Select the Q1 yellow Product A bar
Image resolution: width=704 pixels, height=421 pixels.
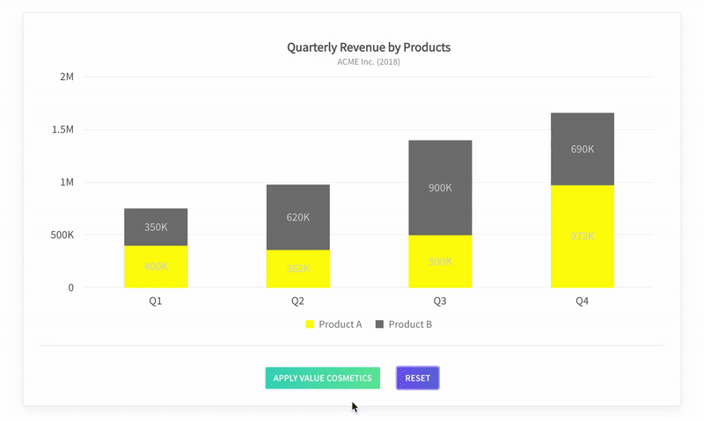click(156, 266)
